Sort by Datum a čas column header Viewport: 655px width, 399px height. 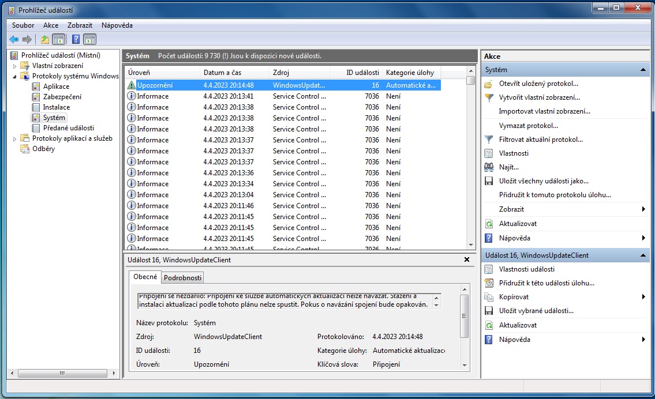point(222,73)
